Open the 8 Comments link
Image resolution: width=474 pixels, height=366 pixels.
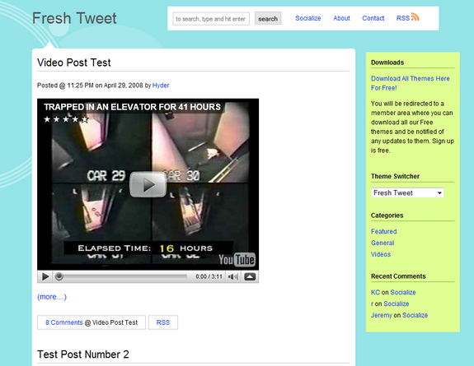[64, 322]
